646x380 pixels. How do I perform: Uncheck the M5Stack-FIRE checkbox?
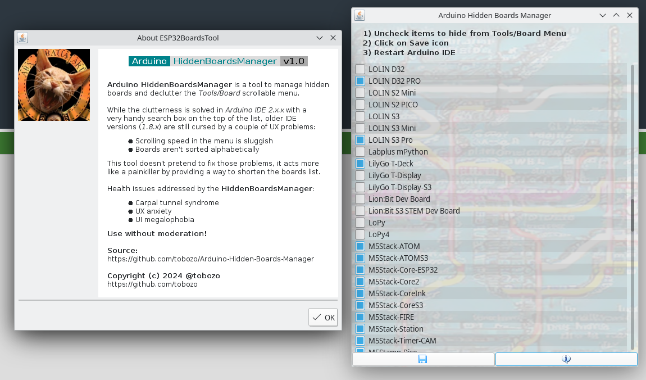point(360,317)
